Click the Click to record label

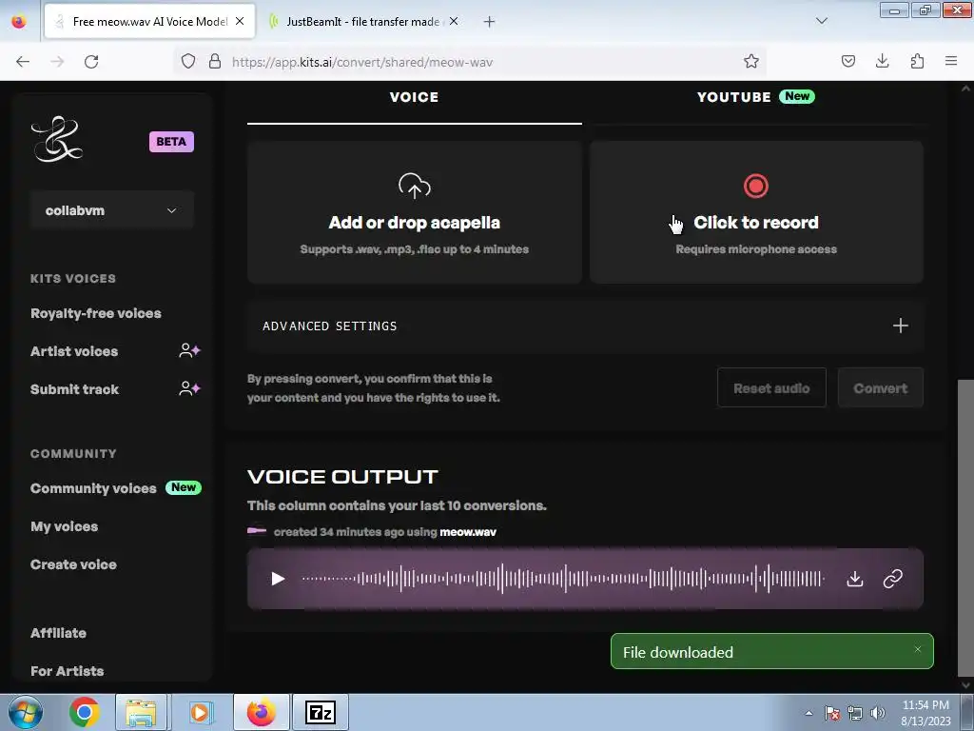(x=756, y=223)
